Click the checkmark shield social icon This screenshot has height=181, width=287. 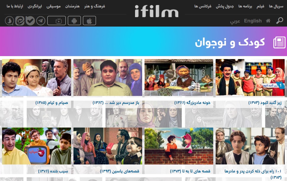30,21
